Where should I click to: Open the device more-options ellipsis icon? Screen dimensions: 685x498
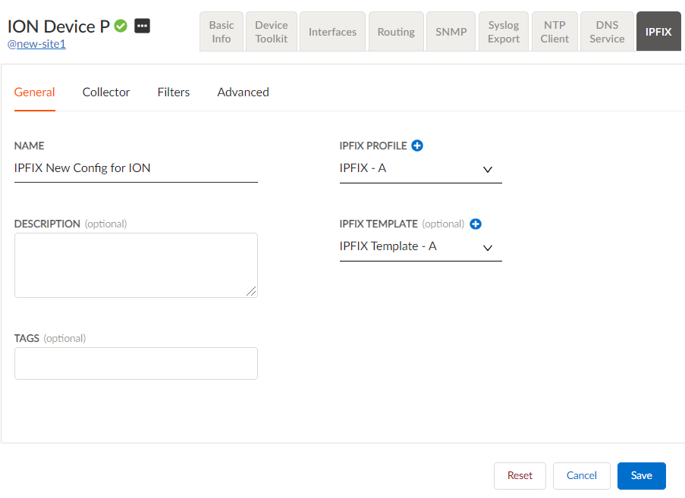click(x=143, y=26)
